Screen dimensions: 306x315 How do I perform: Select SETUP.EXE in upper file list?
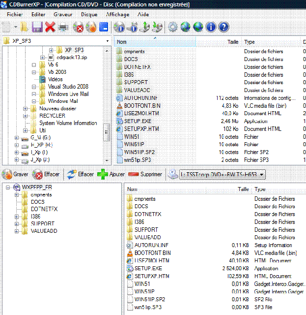pyautogui.click(x=138, y=121)
